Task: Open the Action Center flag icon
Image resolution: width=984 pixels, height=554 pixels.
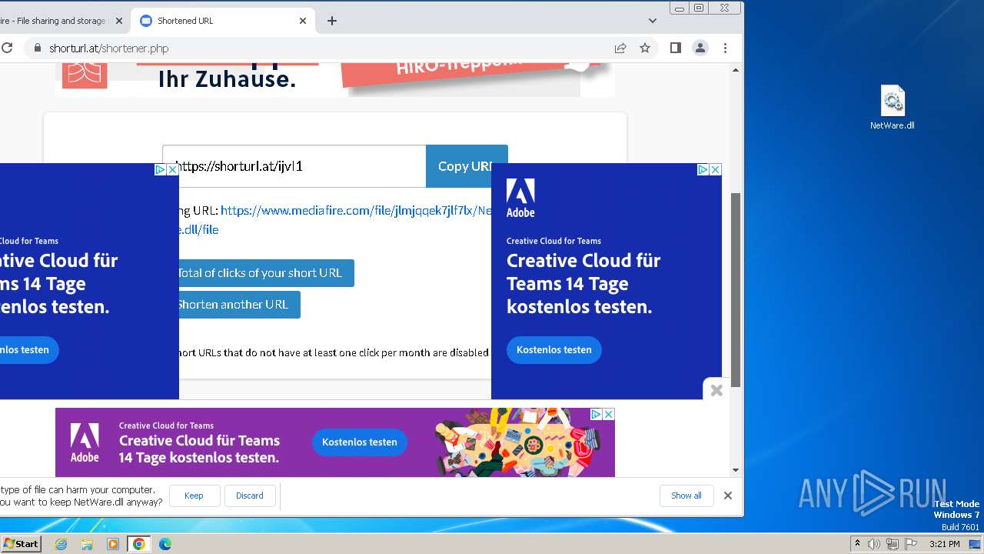Action: click(x=910, y=544)
